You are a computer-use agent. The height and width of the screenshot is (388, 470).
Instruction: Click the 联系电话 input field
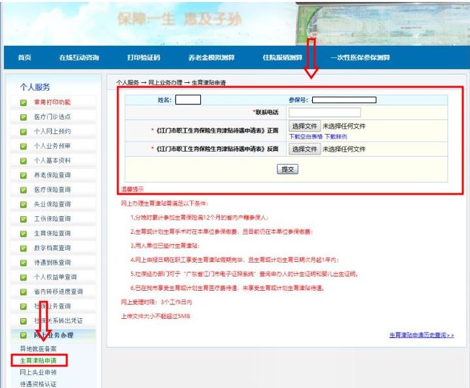point(325,112)
